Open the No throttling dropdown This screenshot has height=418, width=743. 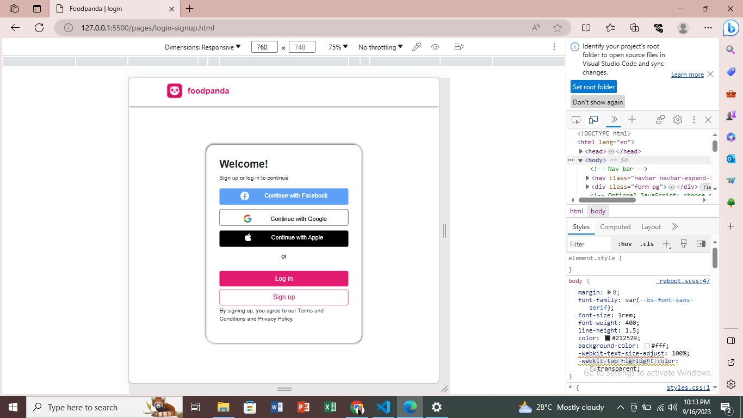[x=380, y=47]
